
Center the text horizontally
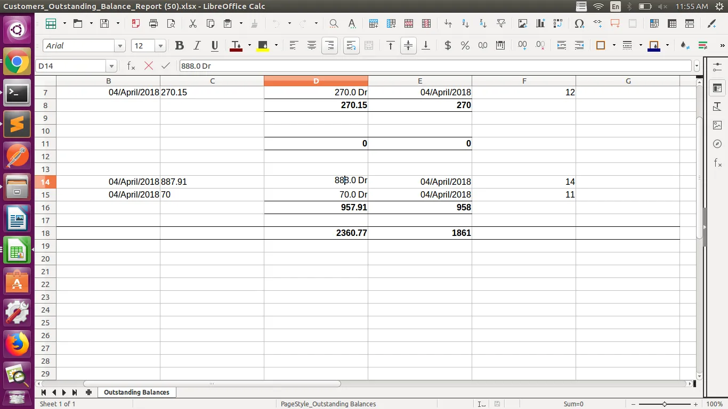coord(312,46)
